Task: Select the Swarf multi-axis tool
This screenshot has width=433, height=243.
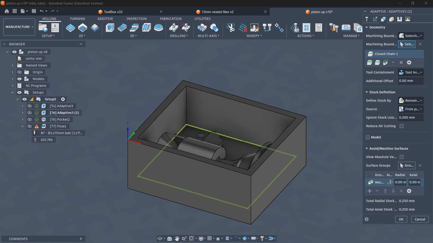Action: click(x=202, y=28)
